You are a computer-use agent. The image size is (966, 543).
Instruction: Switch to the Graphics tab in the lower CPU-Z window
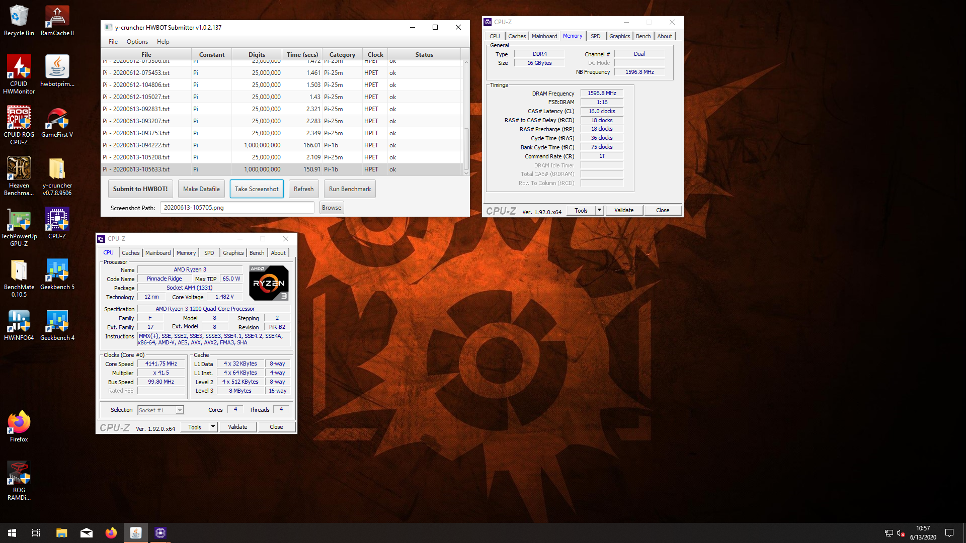tap(233, 253)
